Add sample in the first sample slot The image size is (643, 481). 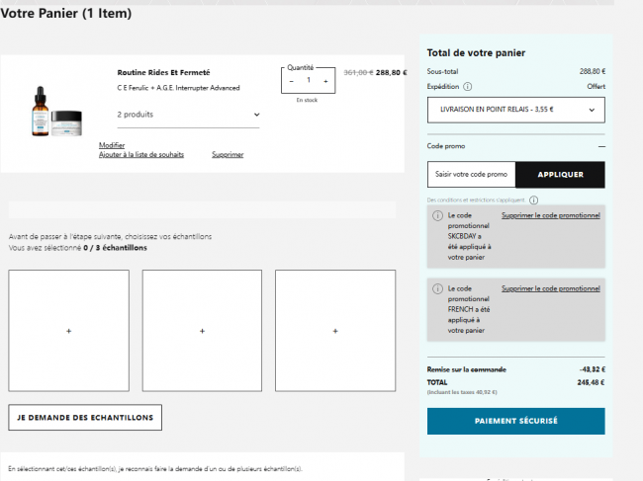coord(68,331)
